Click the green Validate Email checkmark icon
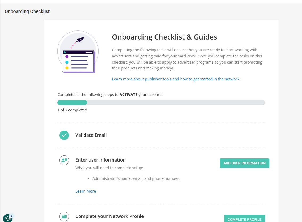 pos(64,135)
